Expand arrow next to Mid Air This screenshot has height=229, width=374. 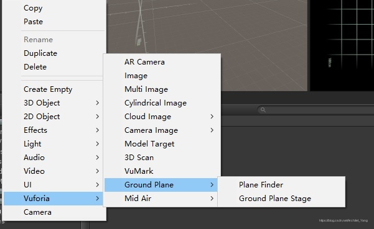tap(212, 199)
